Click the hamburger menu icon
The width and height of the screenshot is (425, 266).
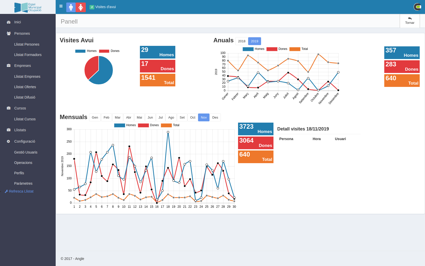click(x=61, y=6)
